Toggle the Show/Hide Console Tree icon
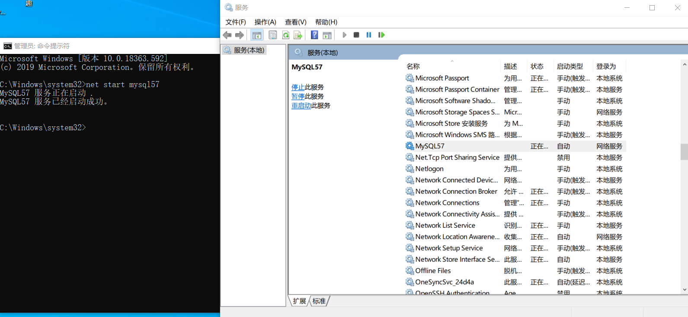The height and width of the screenshot is (317, 688). [257, 35]
